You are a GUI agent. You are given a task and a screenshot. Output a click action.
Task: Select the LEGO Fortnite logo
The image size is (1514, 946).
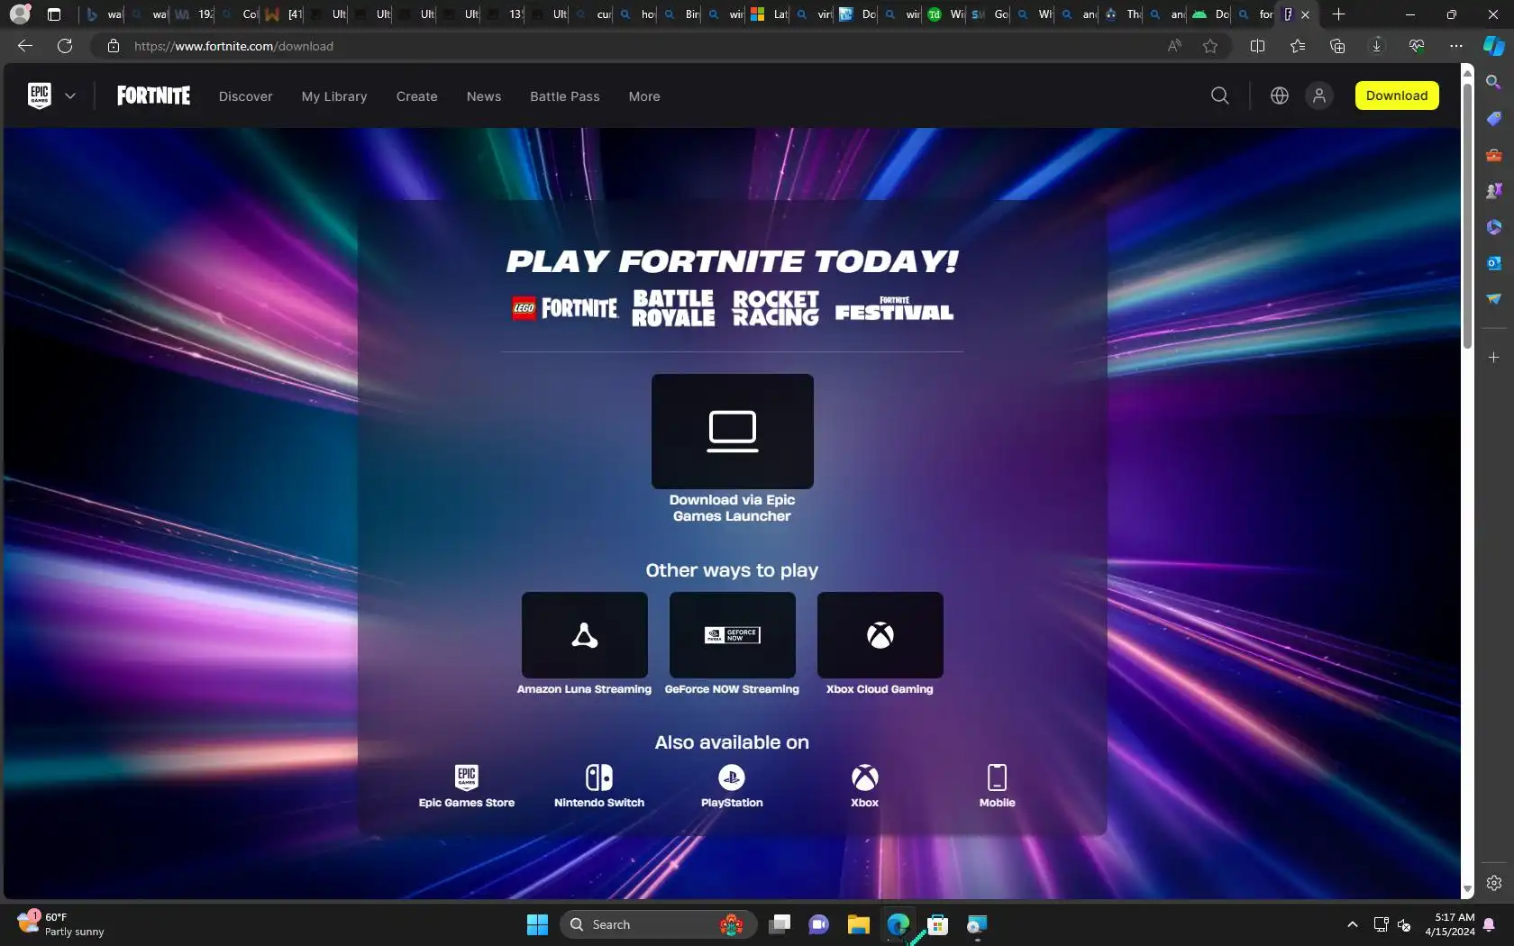tap(565, 308)
